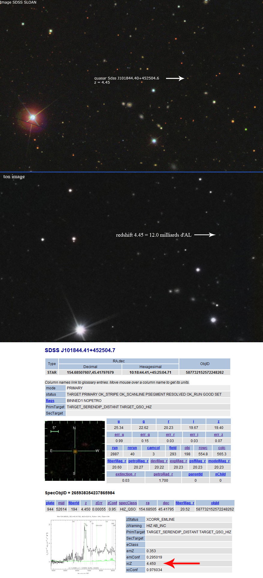Select the xcConf value 0.976034
The width and height of the screenshot is (263, 578).
154,570
